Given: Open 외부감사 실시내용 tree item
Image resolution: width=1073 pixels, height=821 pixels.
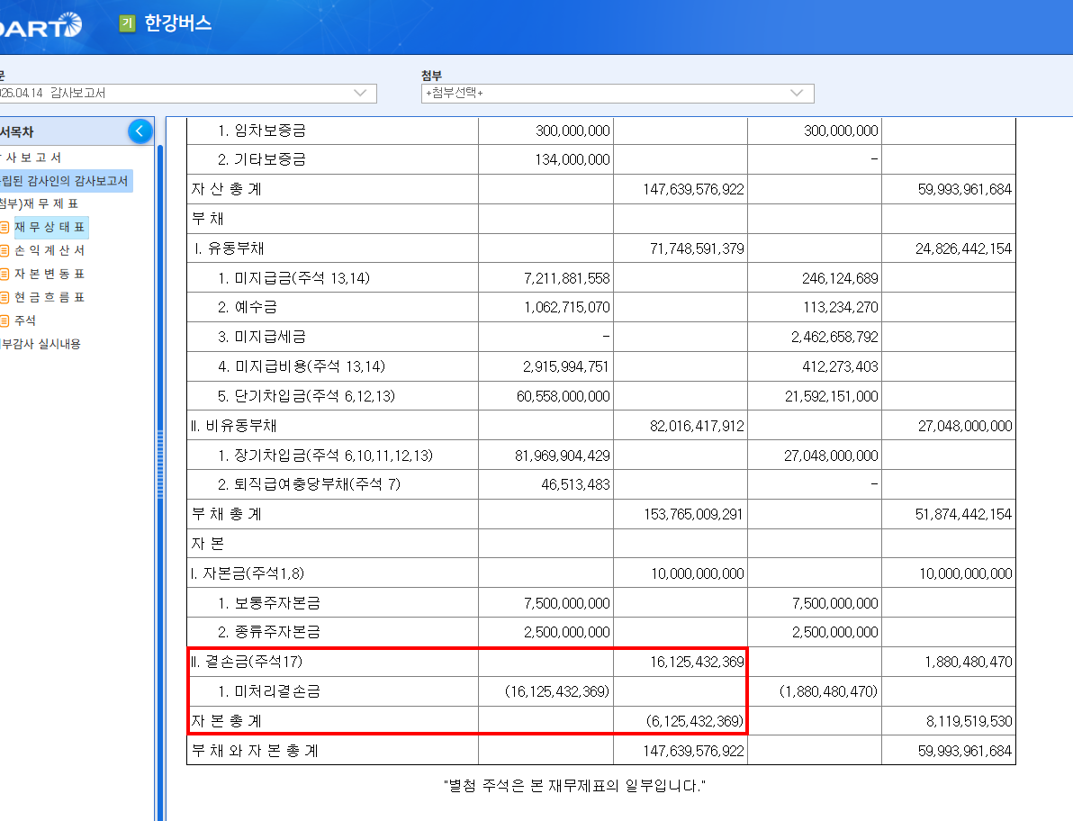Looking at the screenshot, I should (x=41, y=344).
